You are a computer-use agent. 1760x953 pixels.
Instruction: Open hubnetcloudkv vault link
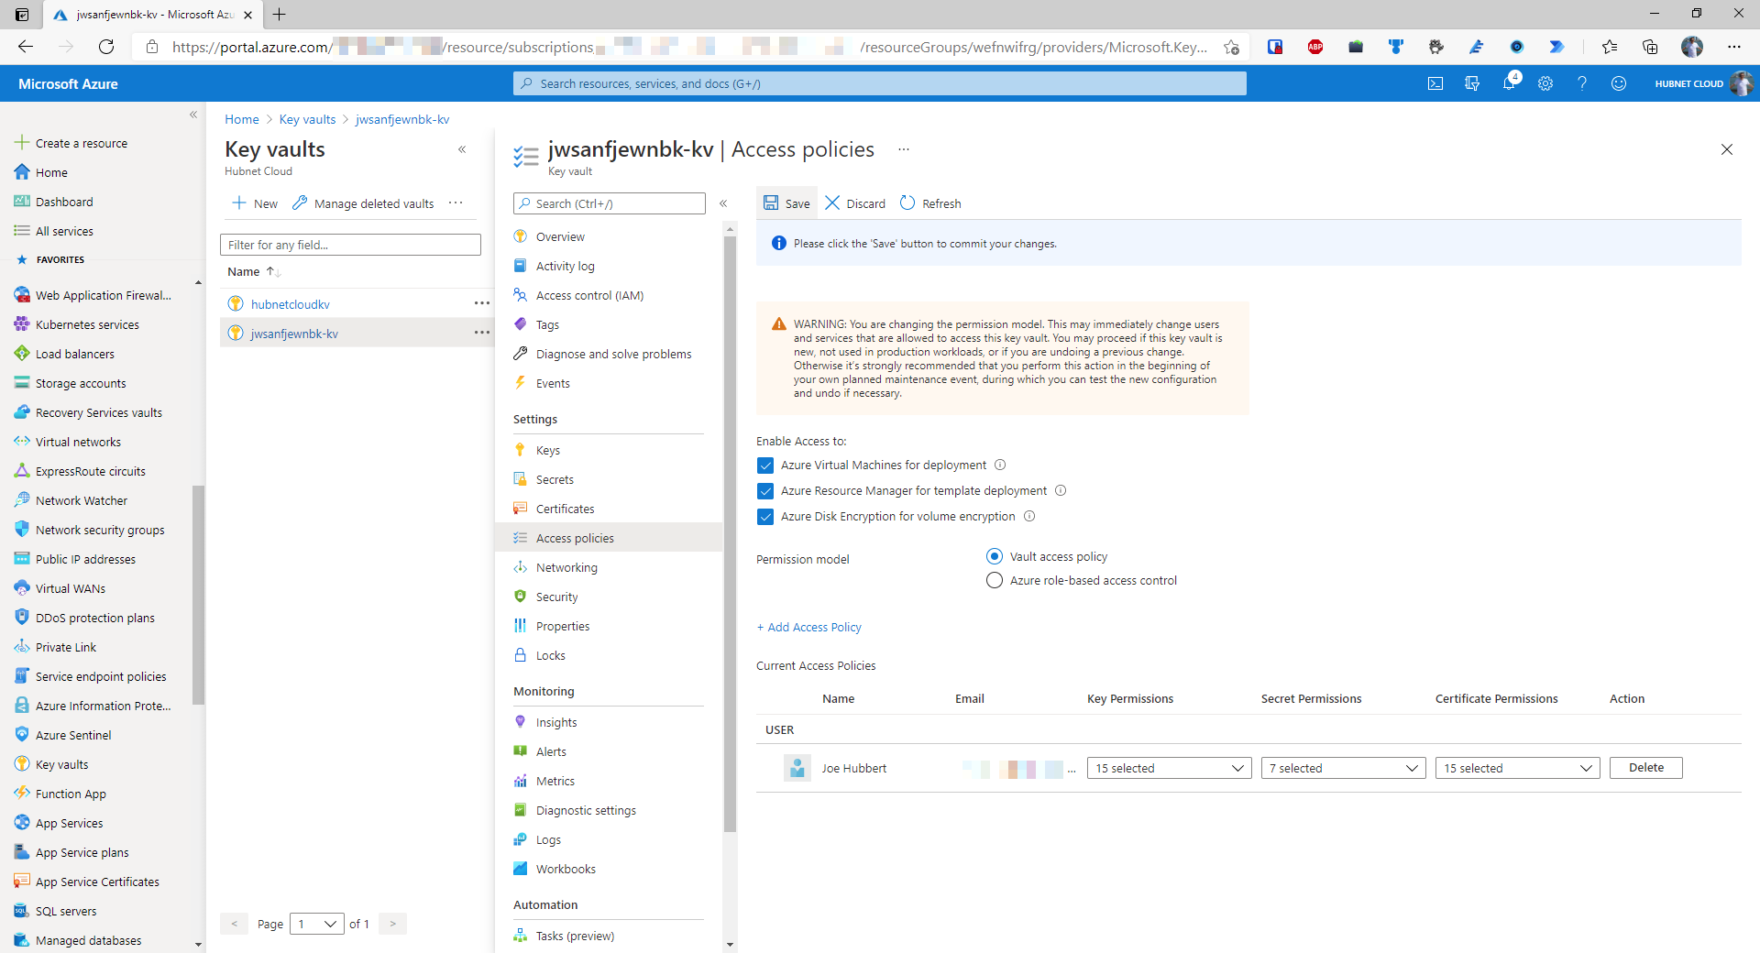(x=291, y=304)
